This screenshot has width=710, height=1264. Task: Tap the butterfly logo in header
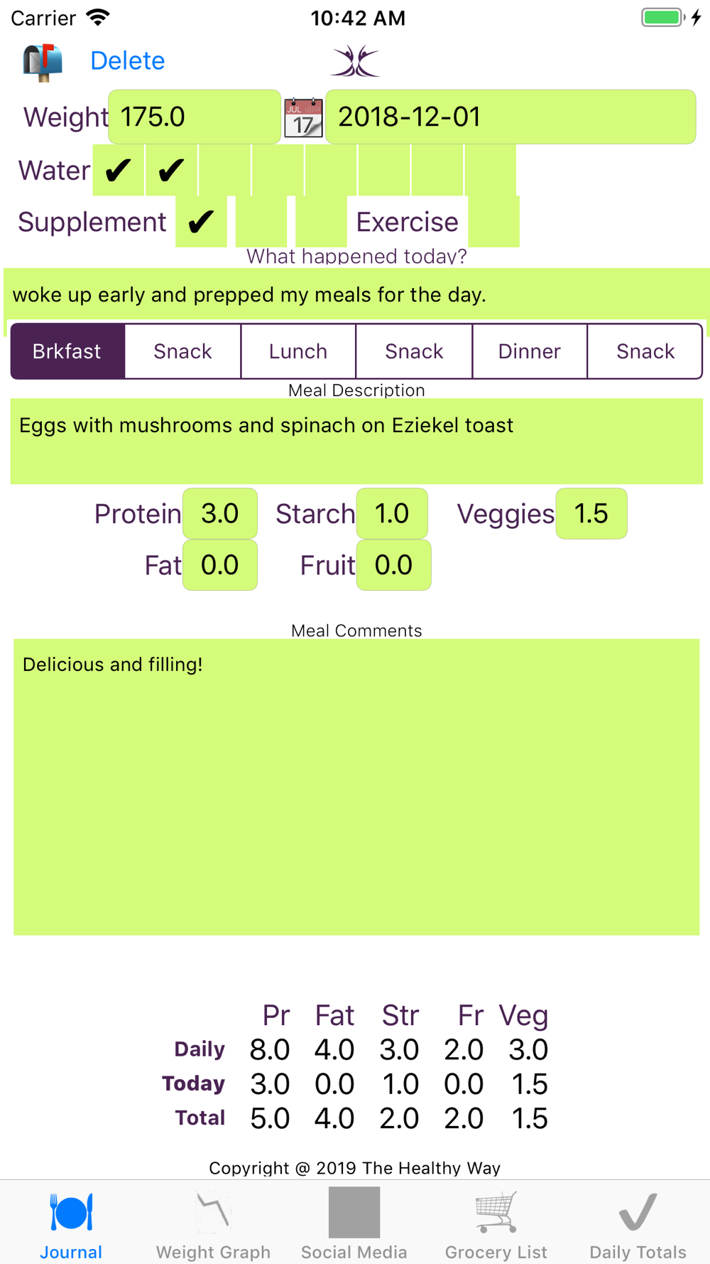point(355,61)
